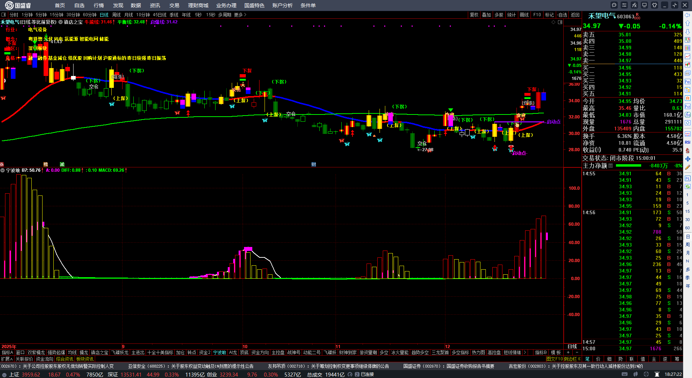692x378 pixels.
Task: Click the blue back arrow in right sidebar
Action: 688,15
